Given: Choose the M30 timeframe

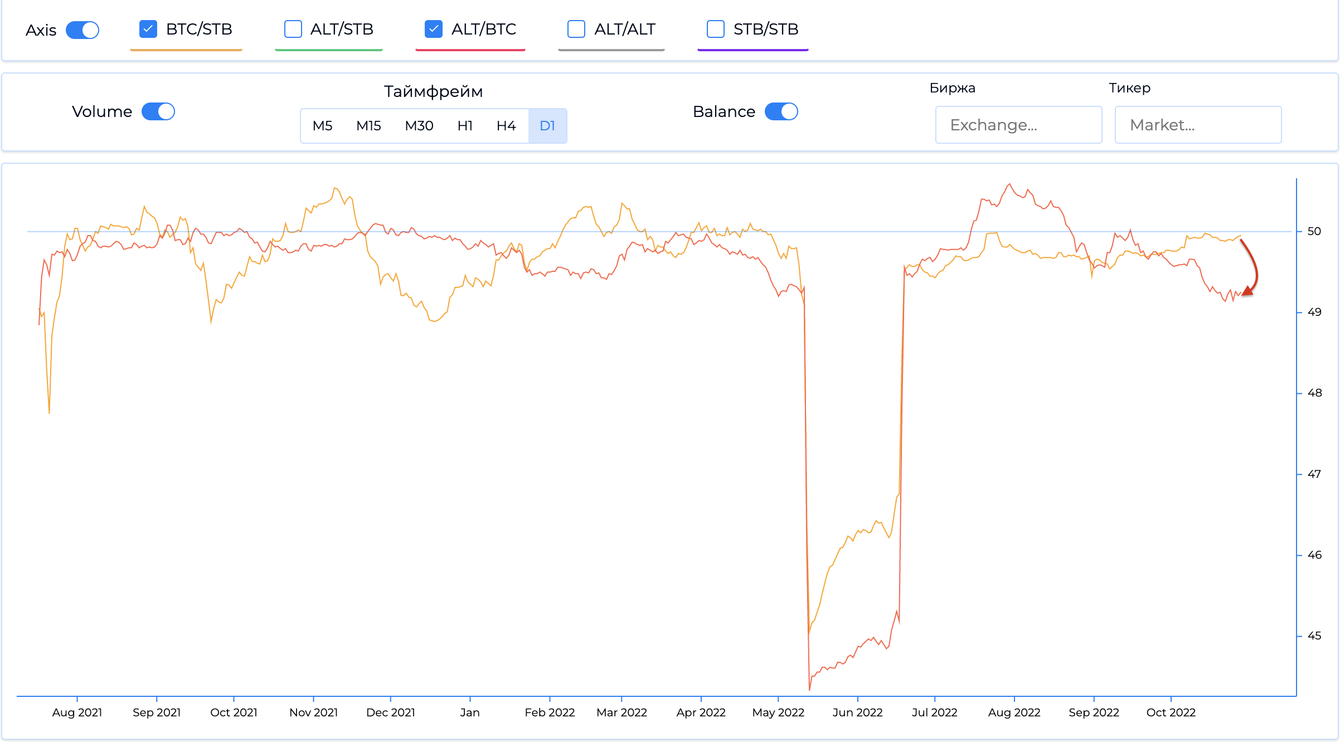Looking at the screenshot, I should (419, 126).
